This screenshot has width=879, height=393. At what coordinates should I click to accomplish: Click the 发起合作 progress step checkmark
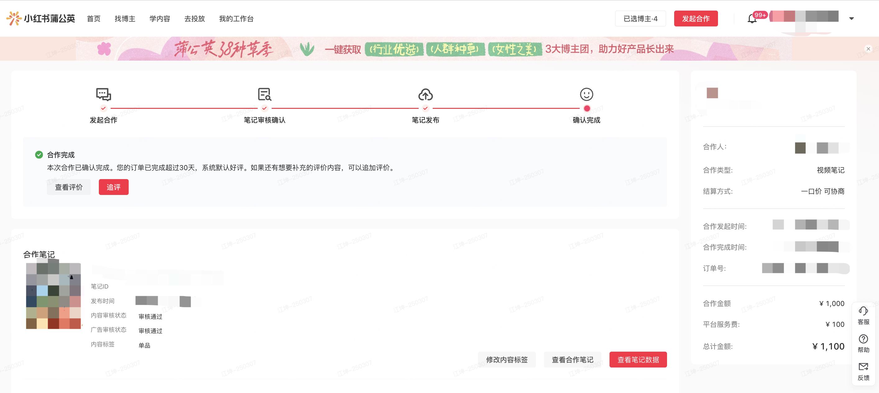104,108
